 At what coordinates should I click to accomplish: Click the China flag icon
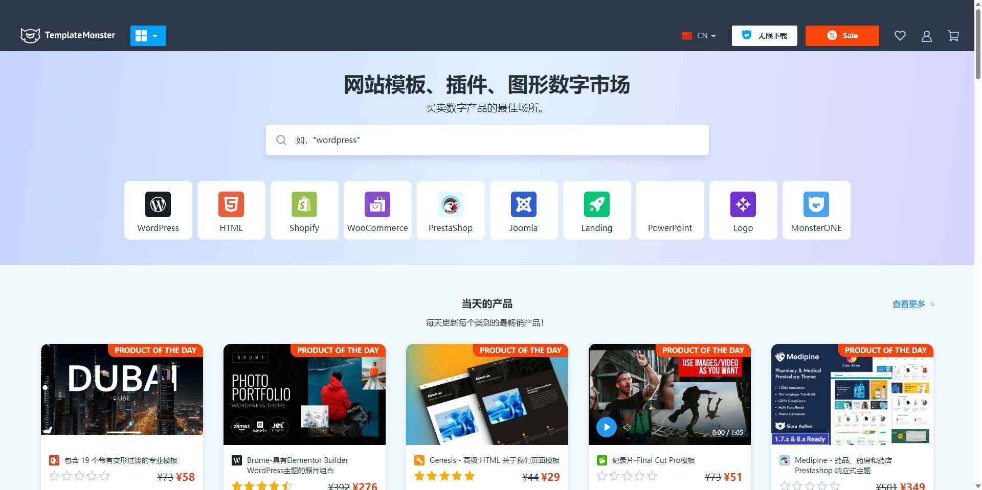point(687,36)
